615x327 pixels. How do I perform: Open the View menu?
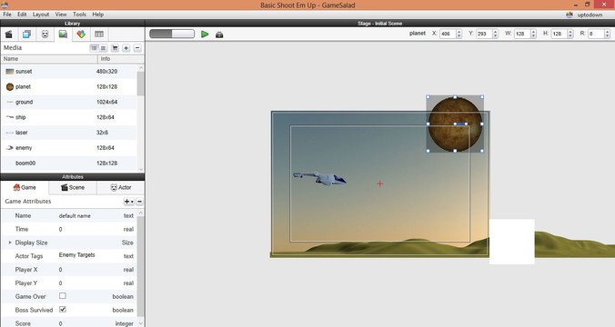(61, 15)
